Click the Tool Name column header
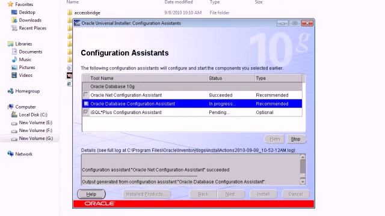The height and width of the screenshot is (216, 385). (149, 78)
